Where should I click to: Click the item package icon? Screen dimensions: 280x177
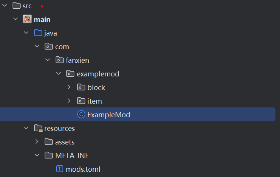pyautogui.click(x=81, y=101)
